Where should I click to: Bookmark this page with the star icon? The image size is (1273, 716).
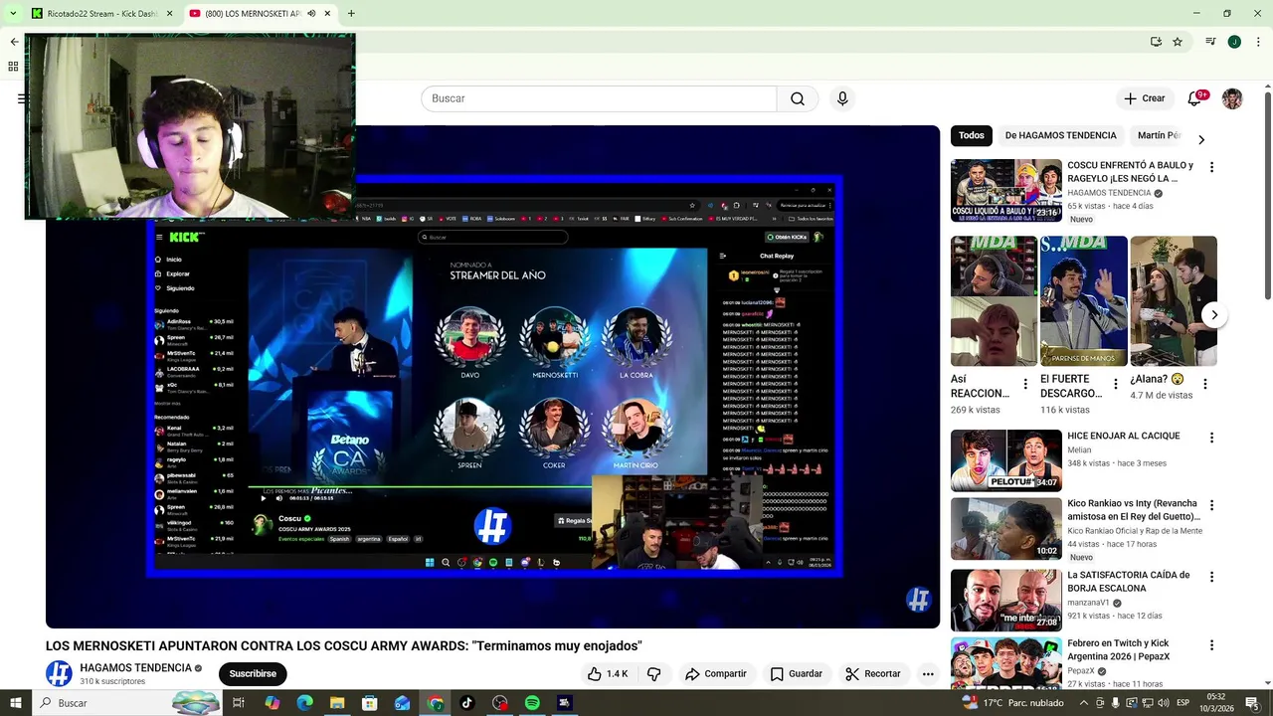point(1178,42)
